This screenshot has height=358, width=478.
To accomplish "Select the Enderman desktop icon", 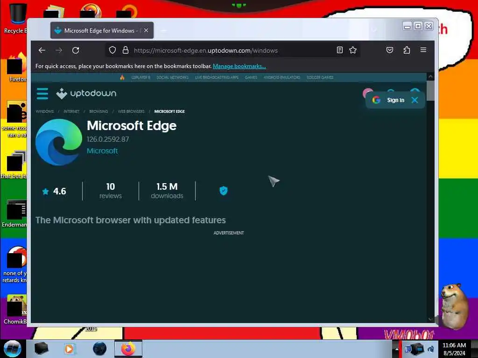I will [x=14, y=214].
